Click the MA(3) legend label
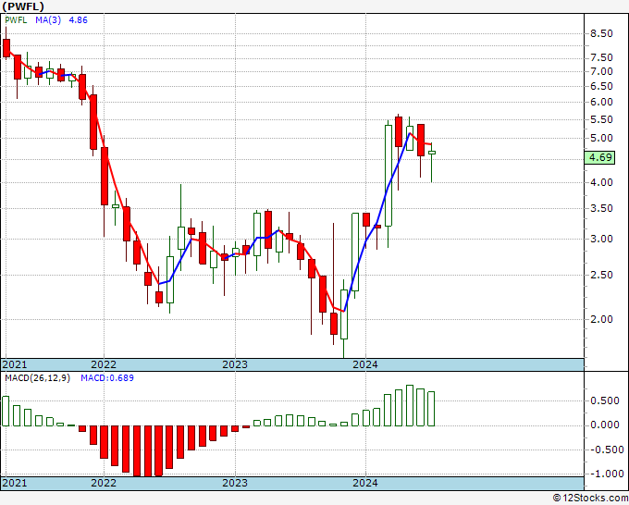629x505 pixels. [48, 20]
